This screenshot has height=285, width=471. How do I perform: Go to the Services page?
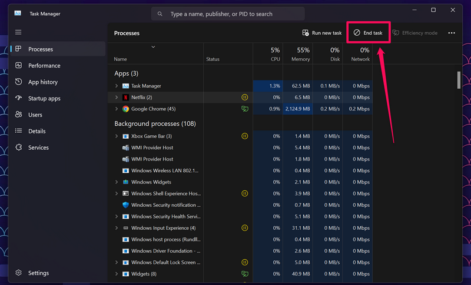(x=38, y=147)
